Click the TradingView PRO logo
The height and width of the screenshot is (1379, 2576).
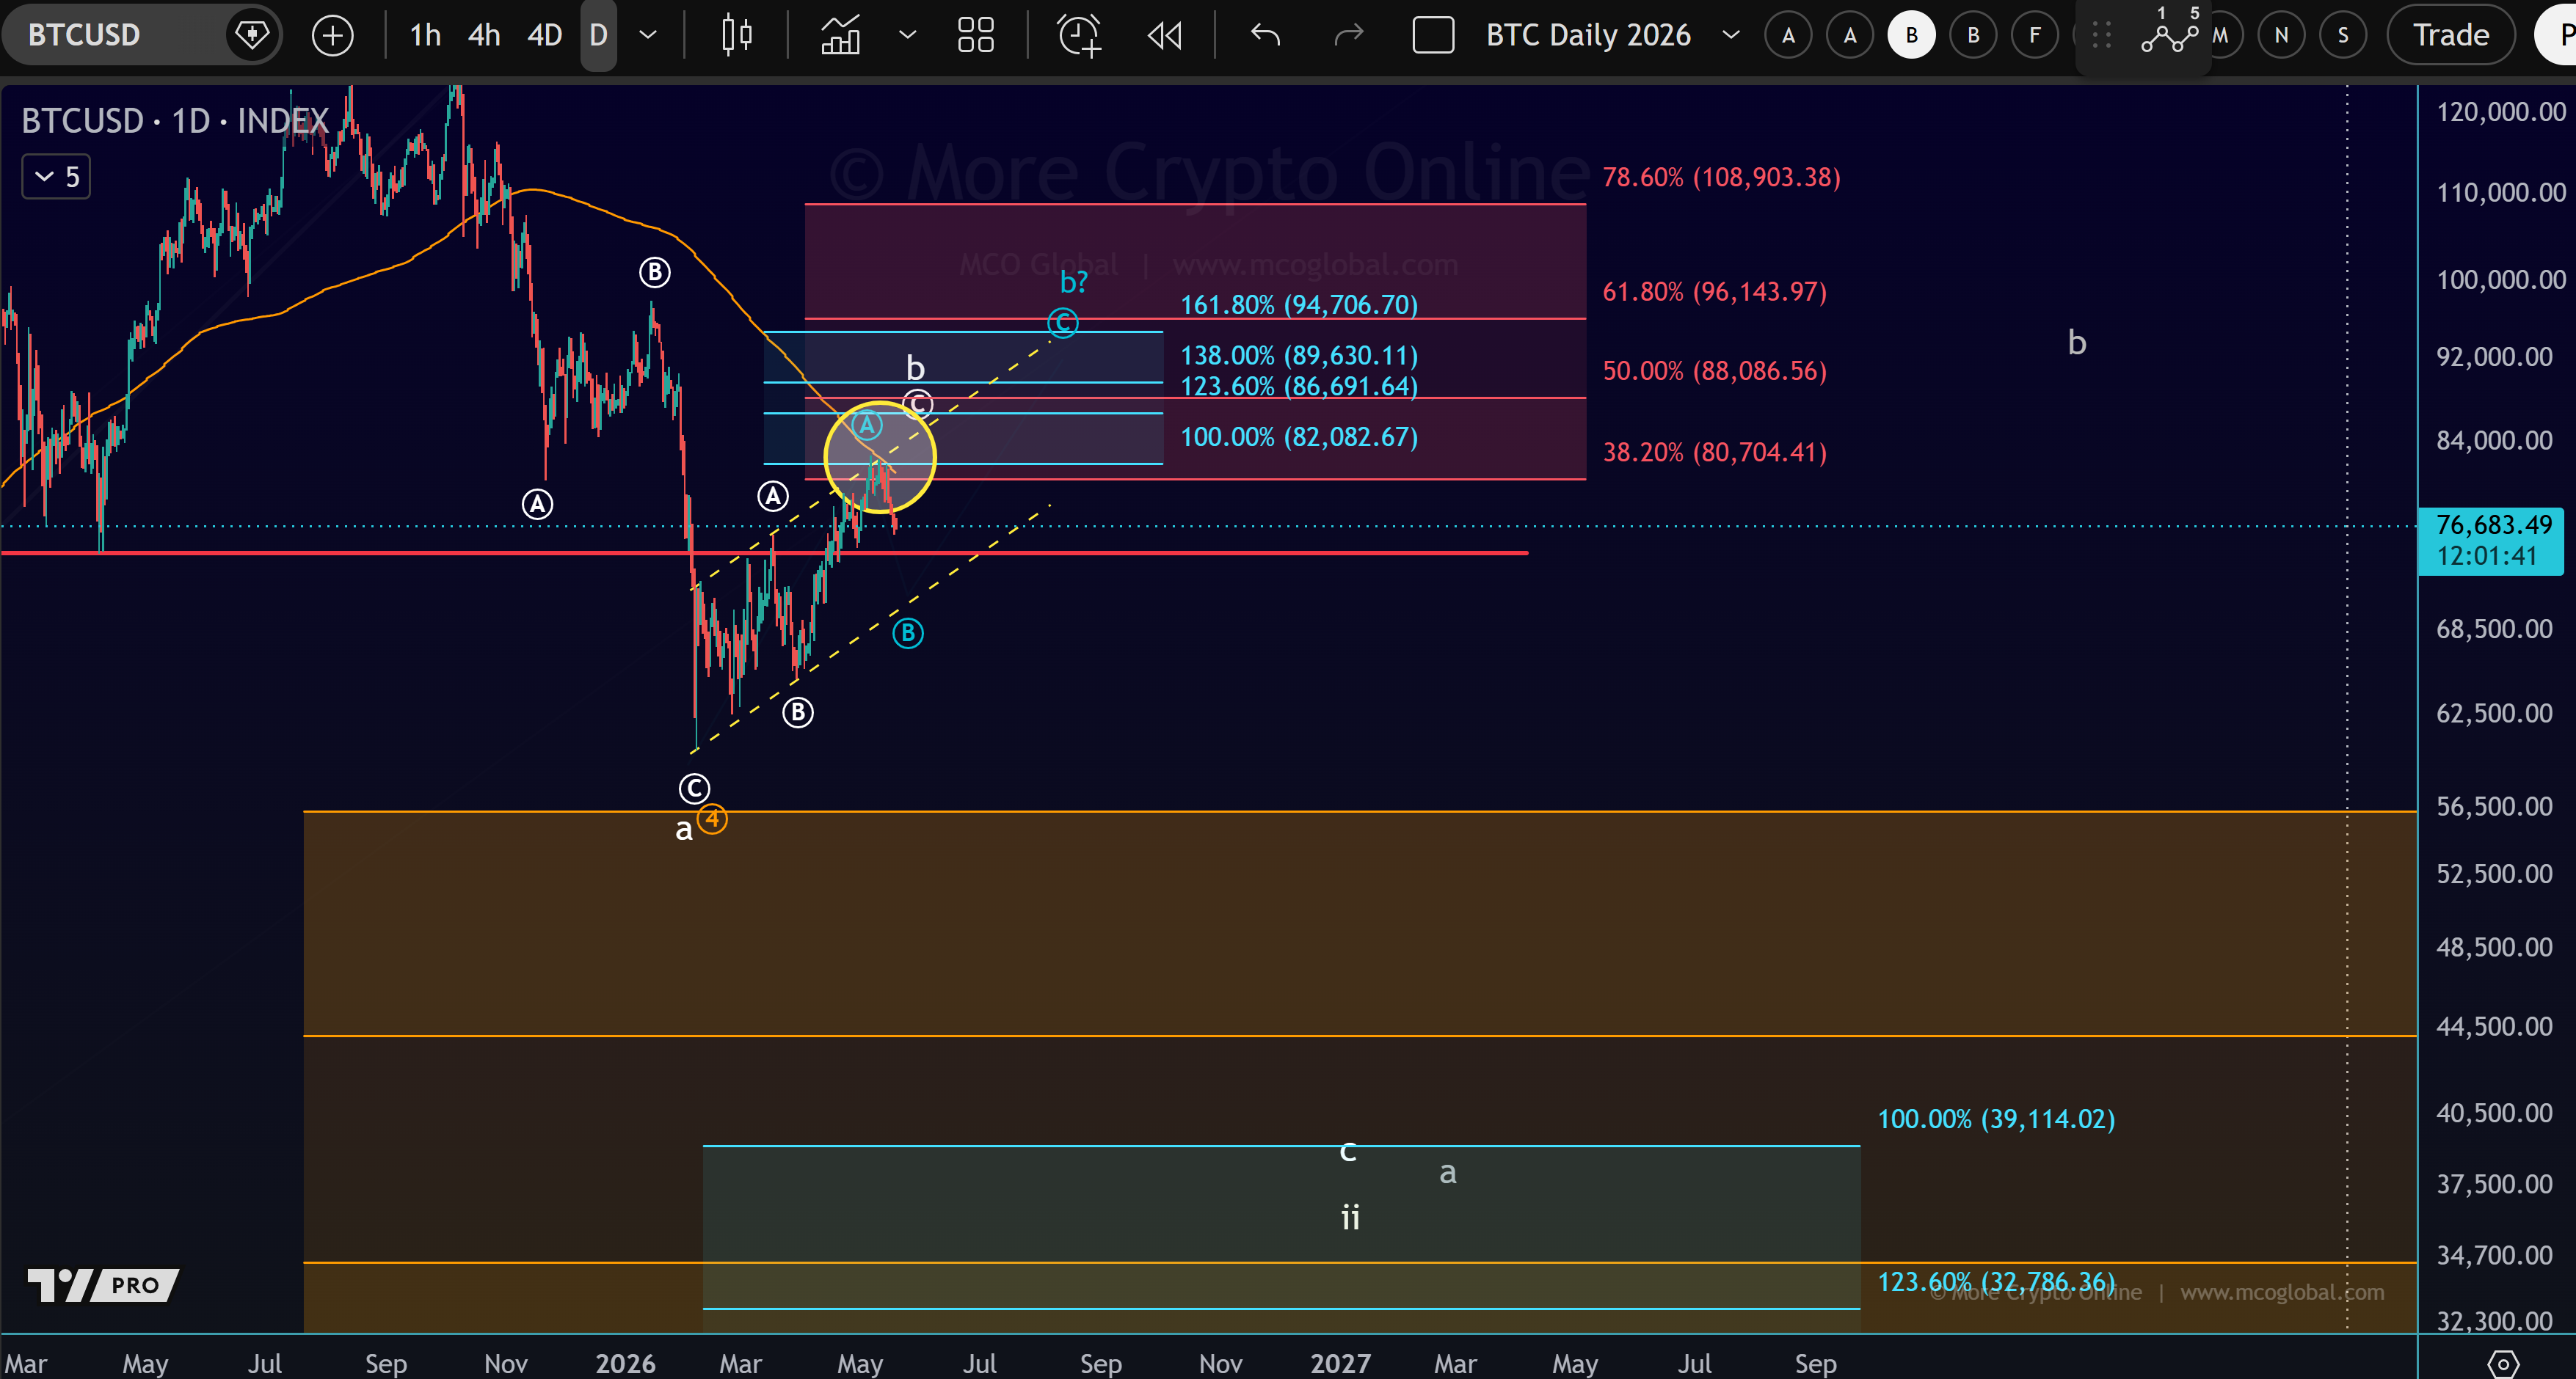[x=103, y=1285]
